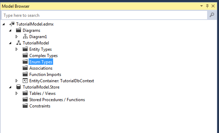Click the Tables / Views folder icon
The image size is (219, 133).
pos(25,93)
